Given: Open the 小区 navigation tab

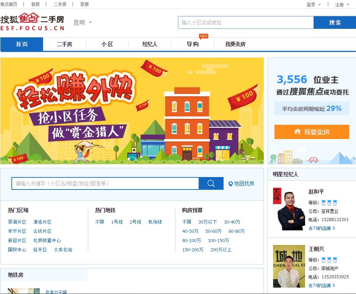Looking at the screenshot, I should pyautogui.click(x=107, y=44).
